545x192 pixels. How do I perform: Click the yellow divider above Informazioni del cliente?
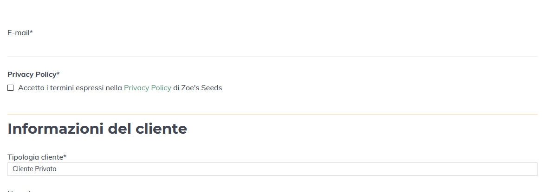[x=272, y=114]
